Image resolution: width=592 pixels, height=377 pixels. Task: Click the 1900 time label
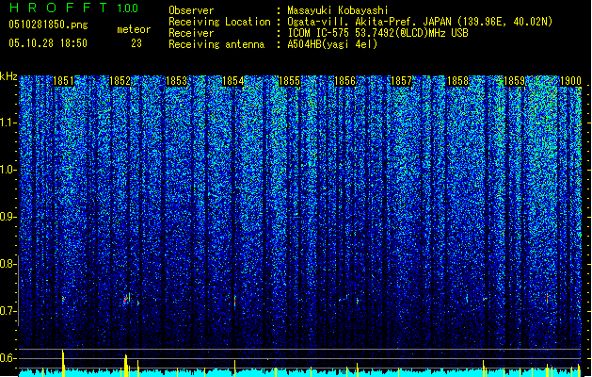tap(570, 81)
